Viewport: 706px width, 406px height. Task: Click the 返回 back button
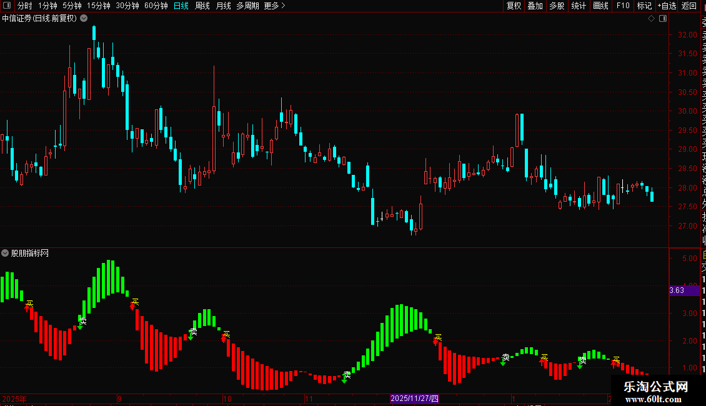689,6
